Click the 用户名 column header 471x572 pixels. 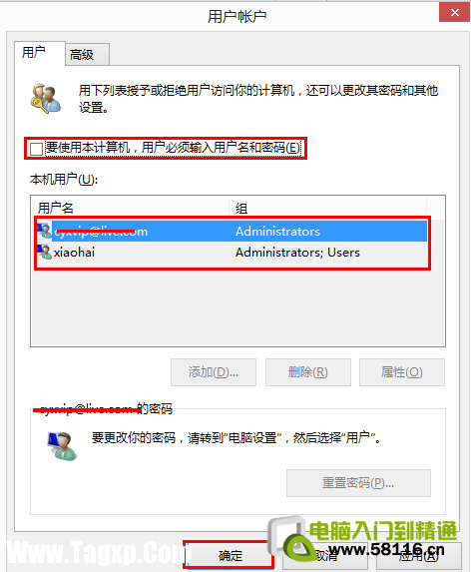(x=130, y=208)
